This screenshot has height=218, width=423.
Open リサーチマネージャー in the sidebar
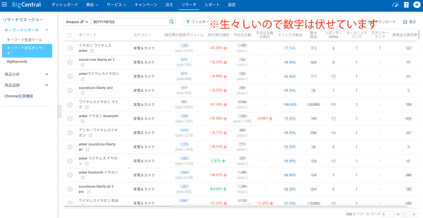point(23,20)
